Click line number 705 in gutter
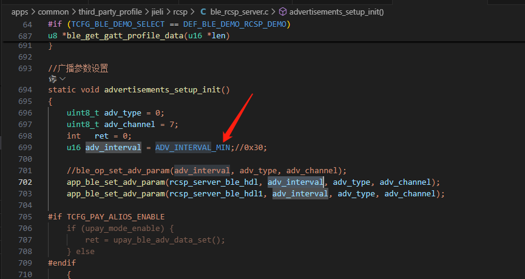The image size is (525, 279). click(25, 216)
